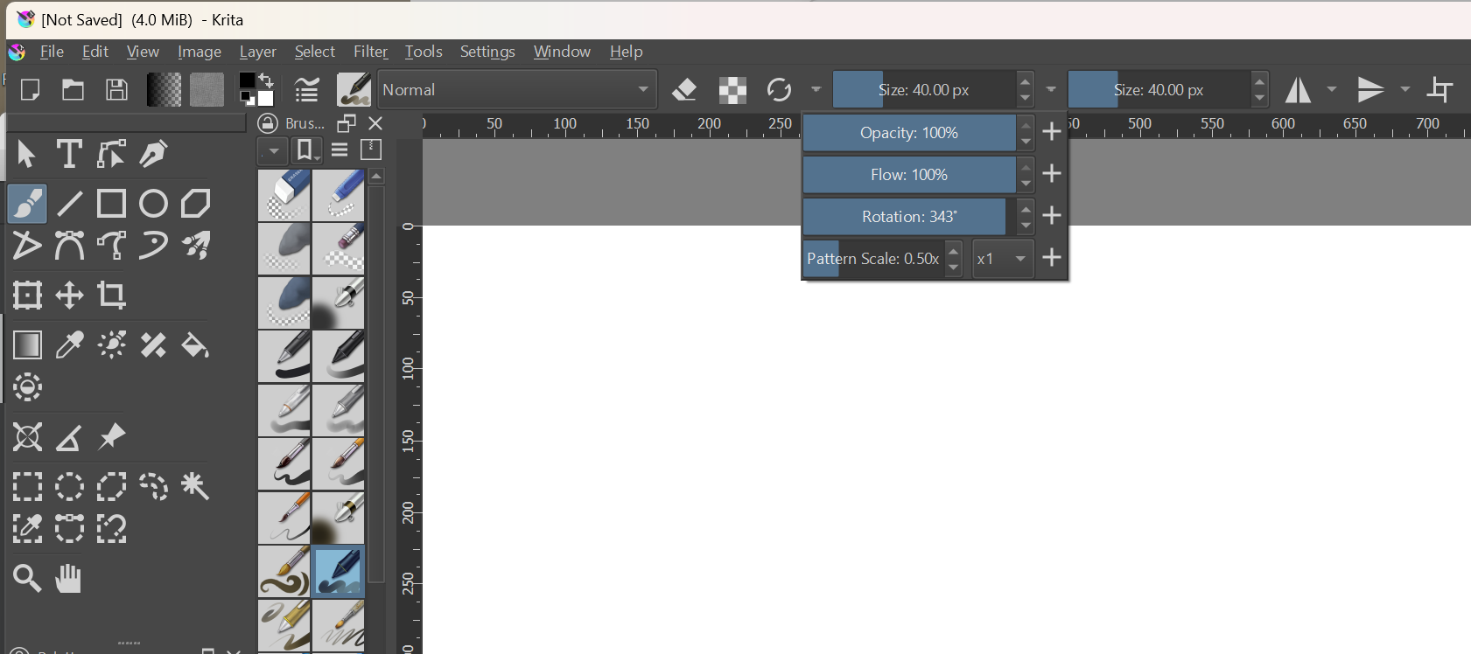Open the brush tag filter dropdown

coord(273,151)
